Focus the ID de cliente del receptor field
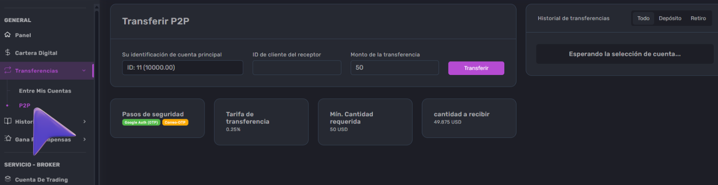The width and height of the screenshot is (718, 185). pyautogui.click(x=297, y=68)
